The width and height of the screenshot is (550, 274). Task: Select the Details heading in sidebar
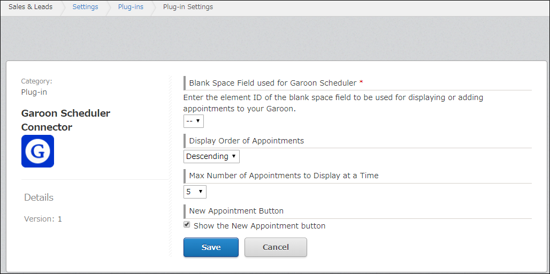(x=39, y=197)
